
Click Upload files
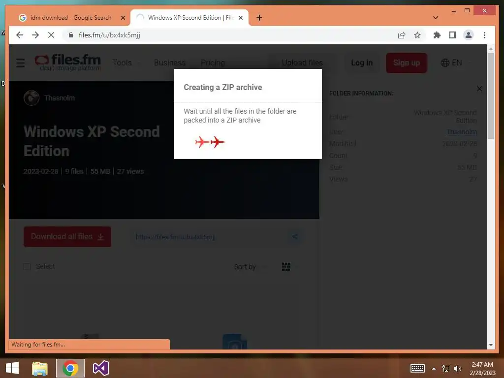tap(302, 63)
